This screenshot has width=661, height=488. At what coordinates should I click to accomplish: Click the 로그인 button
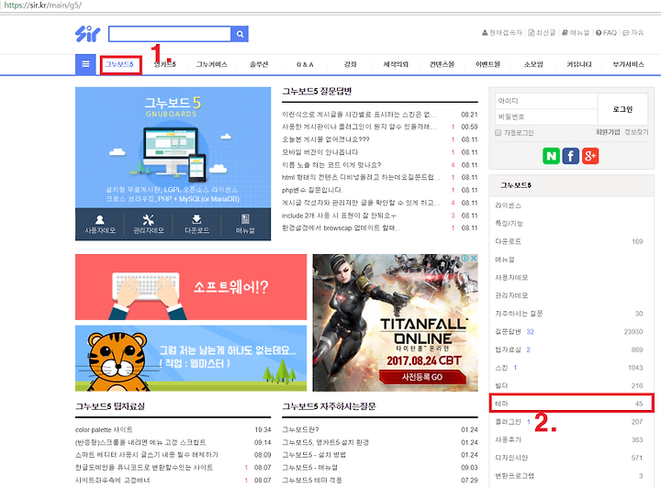coord(622,109)
